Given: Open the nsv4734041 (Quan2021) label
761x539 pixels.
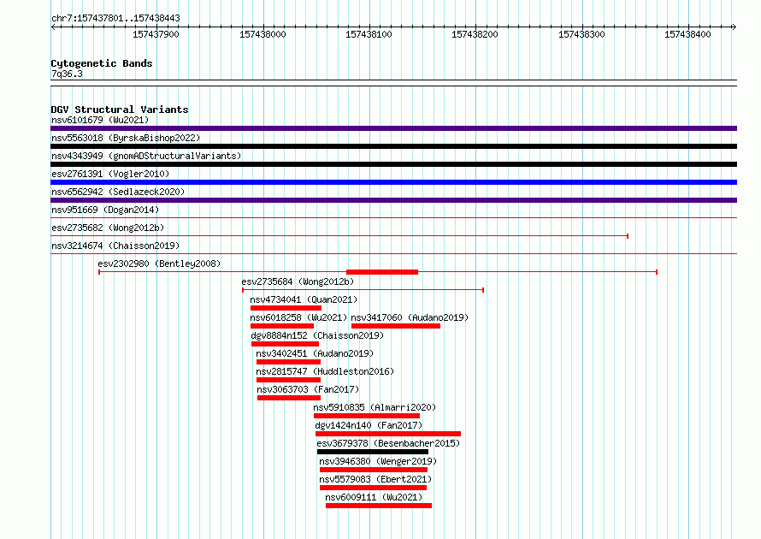Looking at the screenshot, I should [x=304, y=299].
